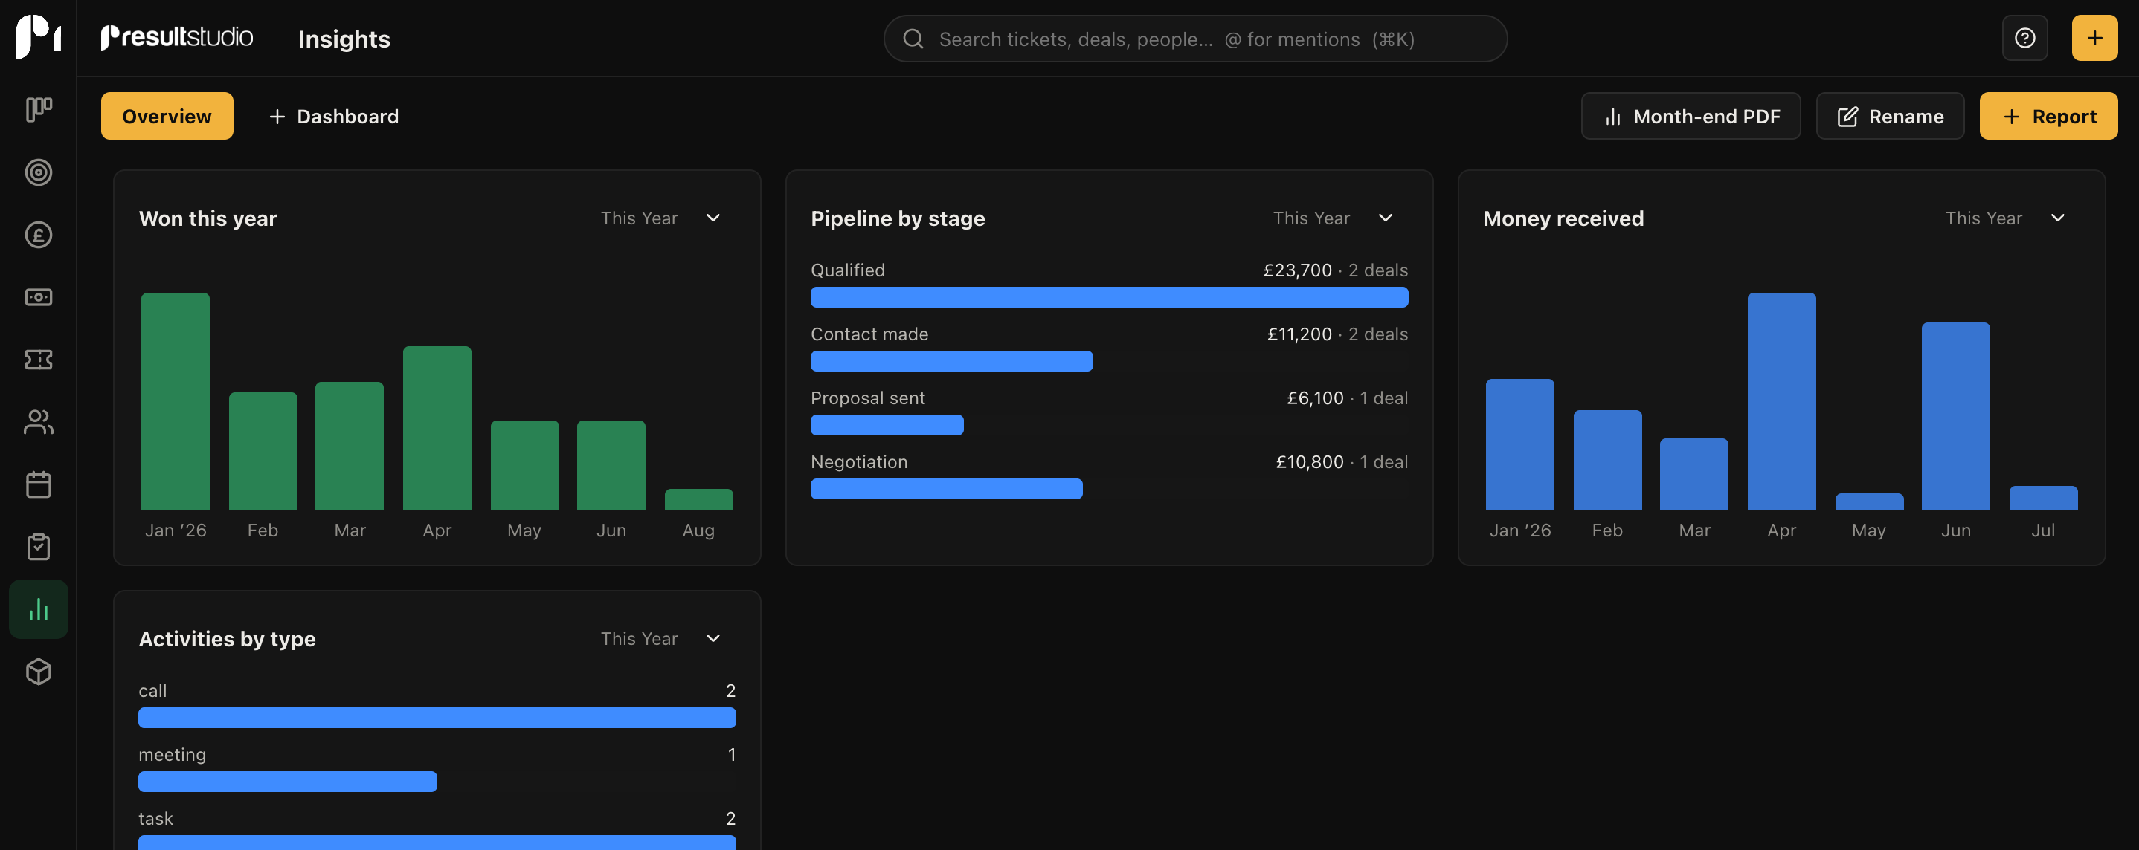Open the tickets sidebar icon

38,359
